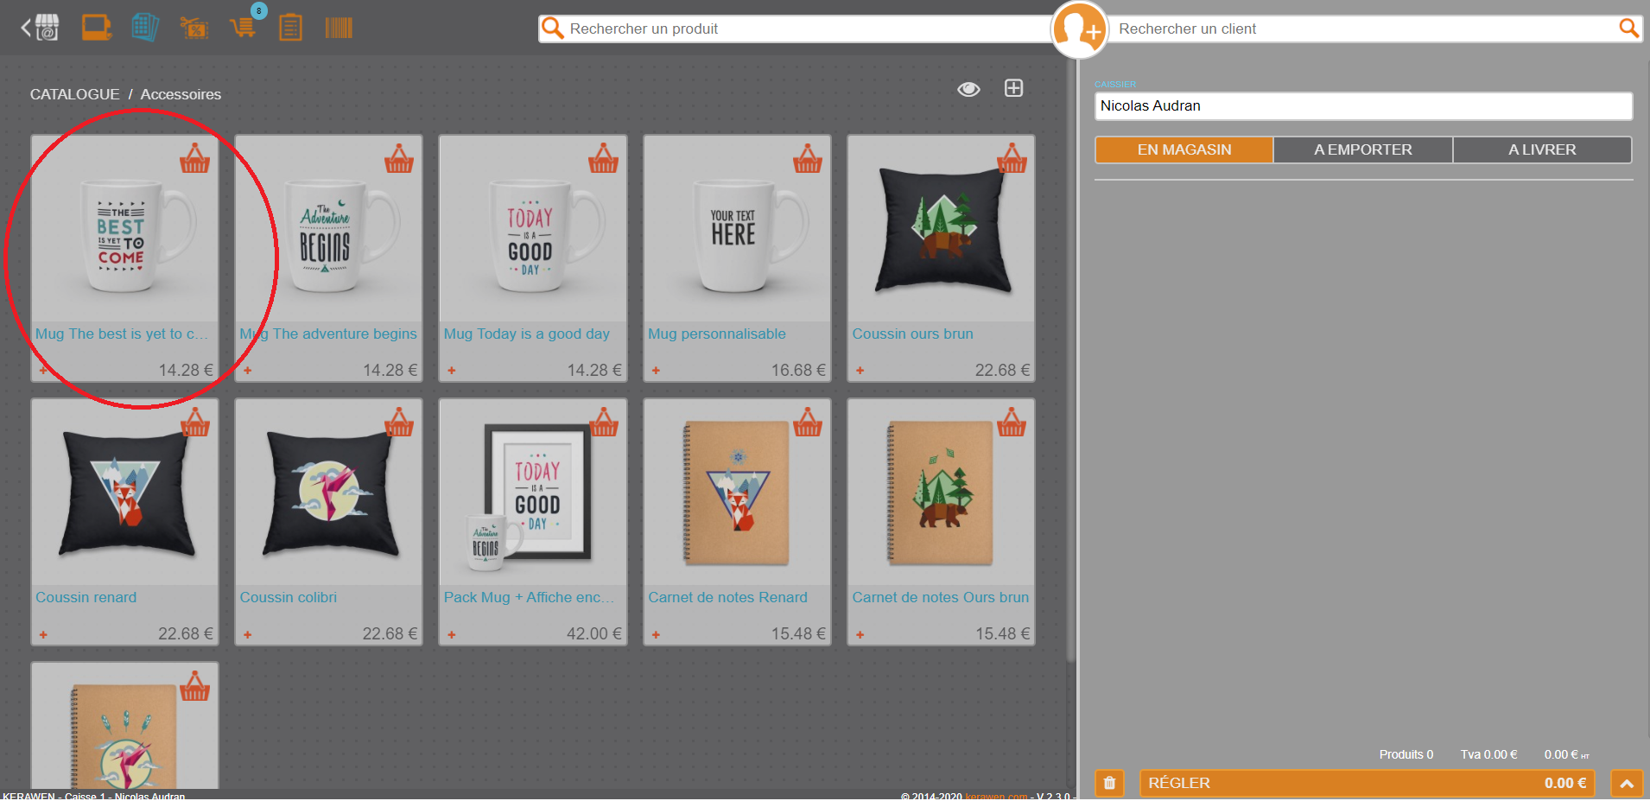
Task: Expand plus on Mug The adventure begins
Action: tap(248, 371)
